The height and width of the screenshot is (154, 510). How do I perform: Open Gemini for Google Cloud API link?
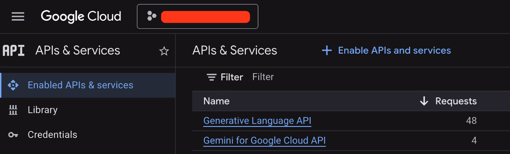point(264,141)
